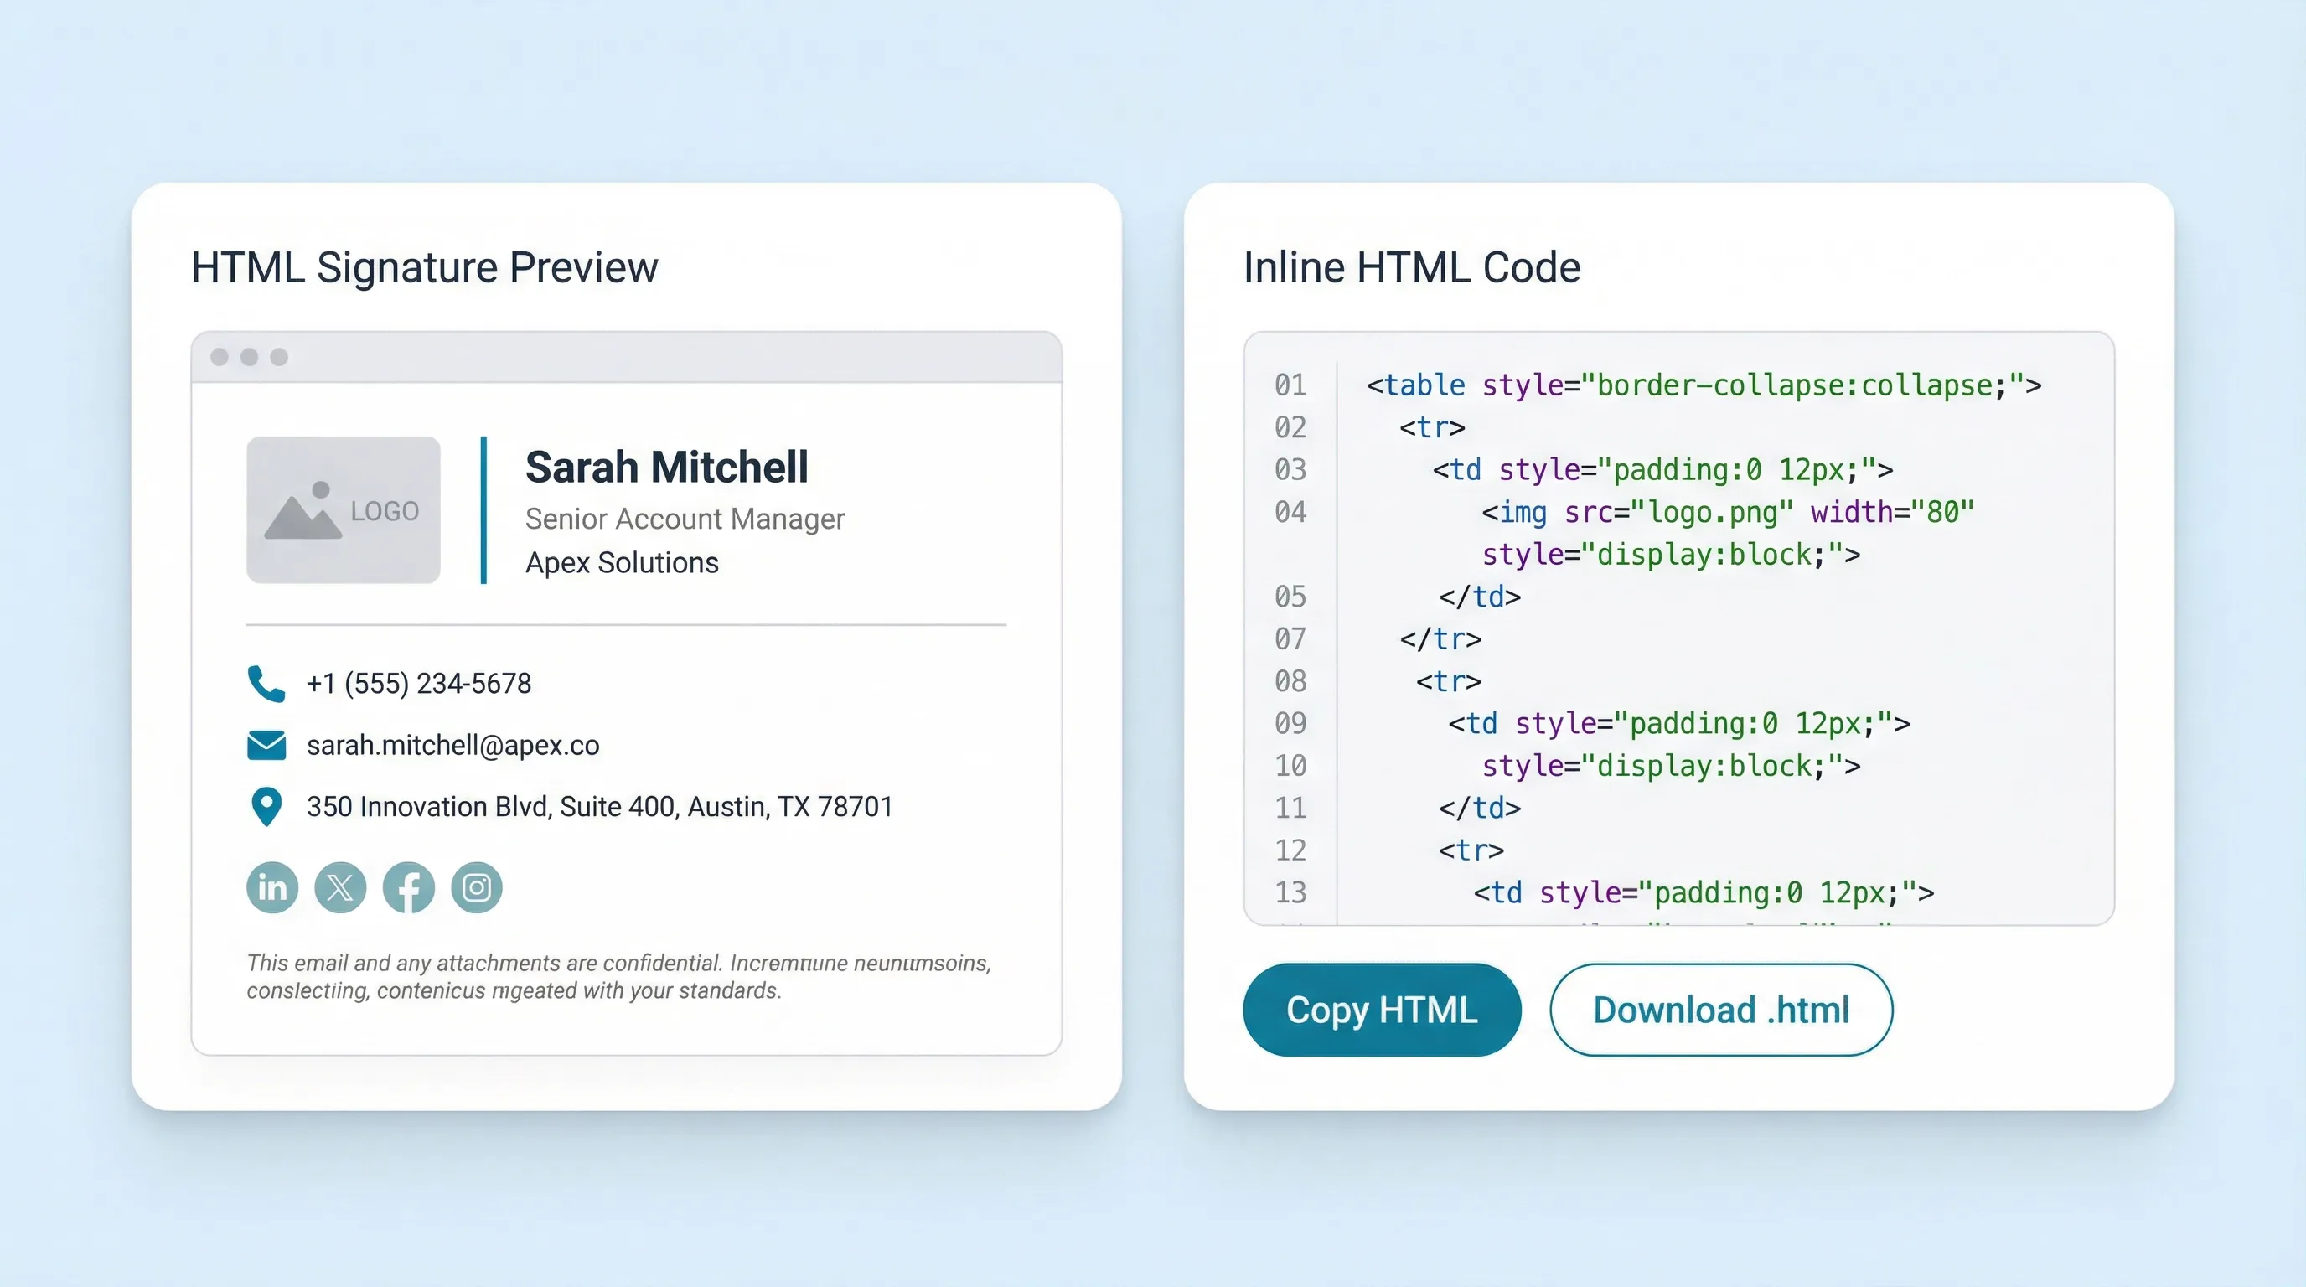Click the confidential disclaimer text

618,975
